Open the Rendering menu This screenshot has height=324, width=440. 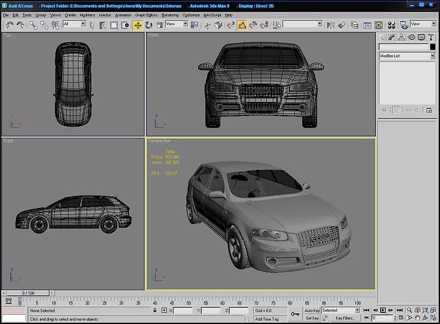[170, 15]
